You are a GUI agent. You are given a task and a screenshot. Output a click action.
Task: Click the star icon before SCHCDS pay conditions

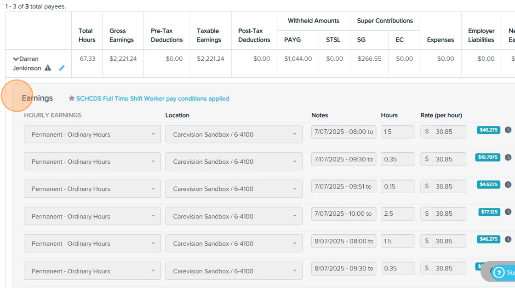coord(71,98)
